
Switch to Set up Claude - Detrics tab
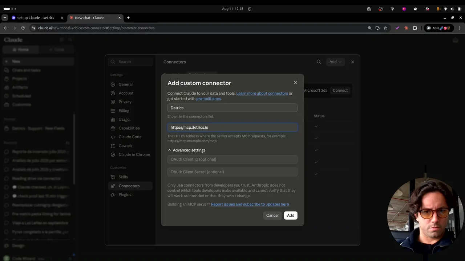[36, 18]
